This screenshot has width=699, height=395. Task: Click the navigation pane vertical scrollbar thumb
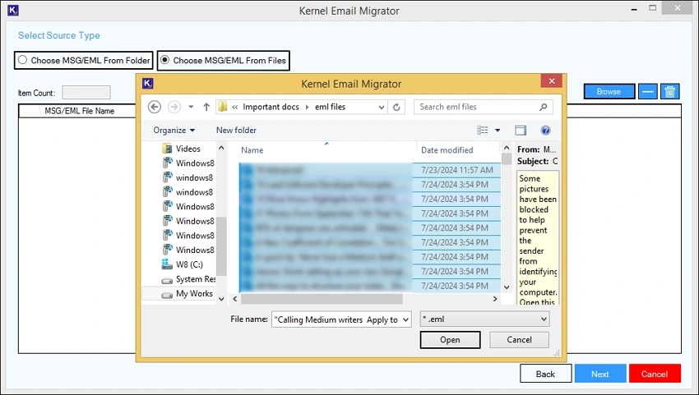221,246
